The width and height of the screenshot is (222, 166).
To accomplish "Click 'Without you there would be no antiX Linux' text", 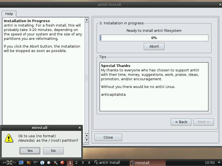I will tap(138, 87).
